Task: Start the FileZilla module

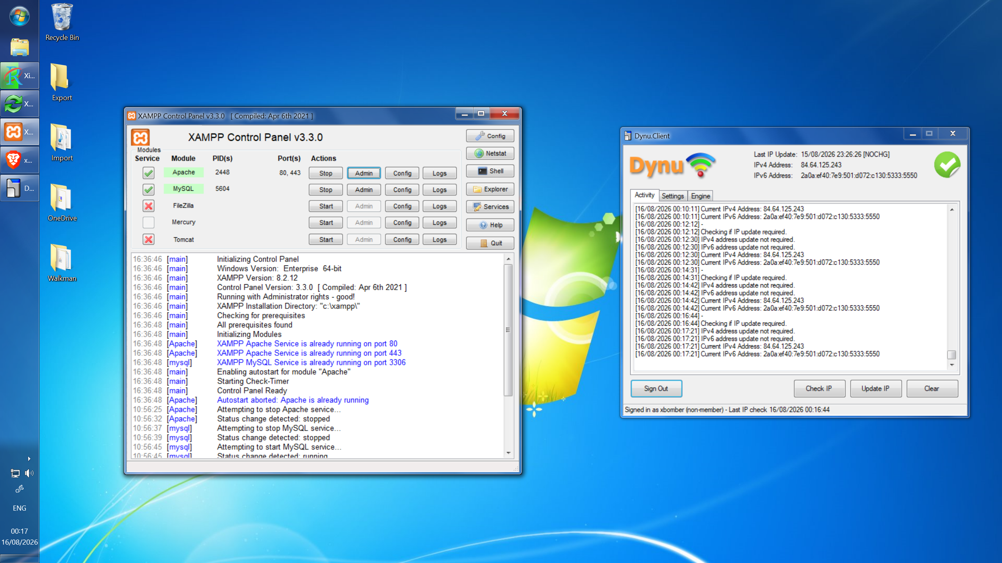Action: point(326,206)
